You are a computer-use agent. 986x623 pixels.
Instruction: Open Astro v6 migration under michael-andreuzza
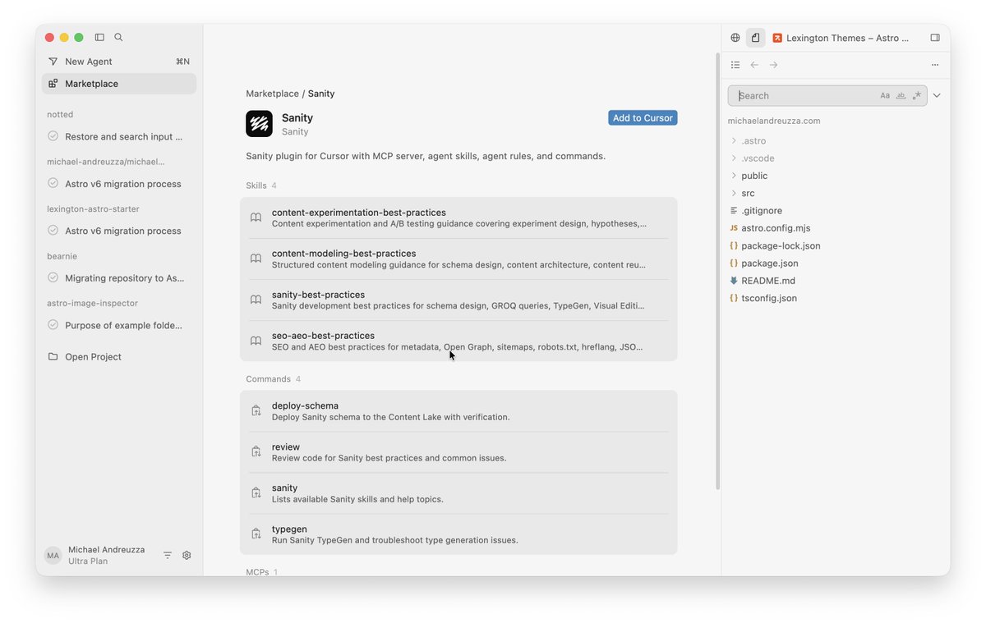(119, 184)
